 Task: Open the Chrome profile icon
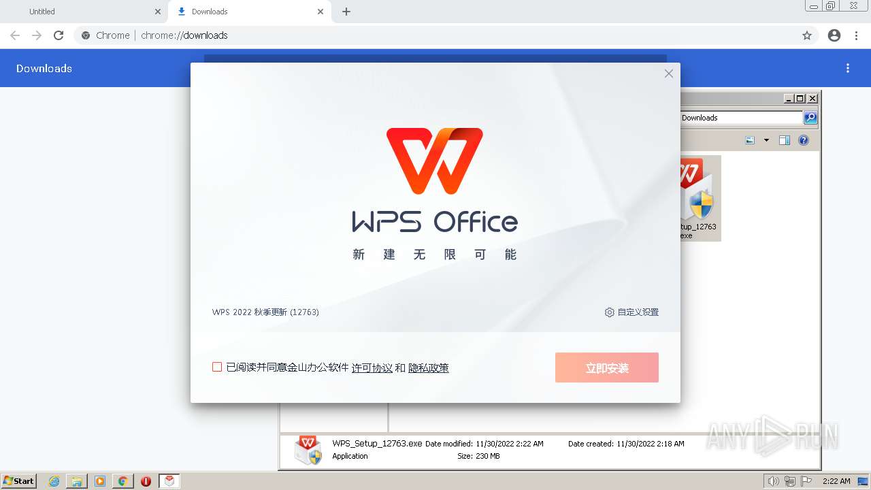click(x=834, y=35)
